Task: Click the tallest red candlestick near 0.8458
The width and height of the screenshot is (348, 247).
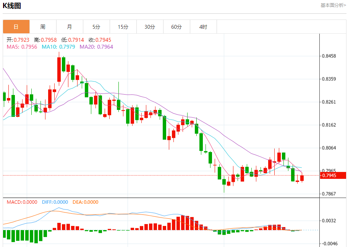Action: [59, 69]
